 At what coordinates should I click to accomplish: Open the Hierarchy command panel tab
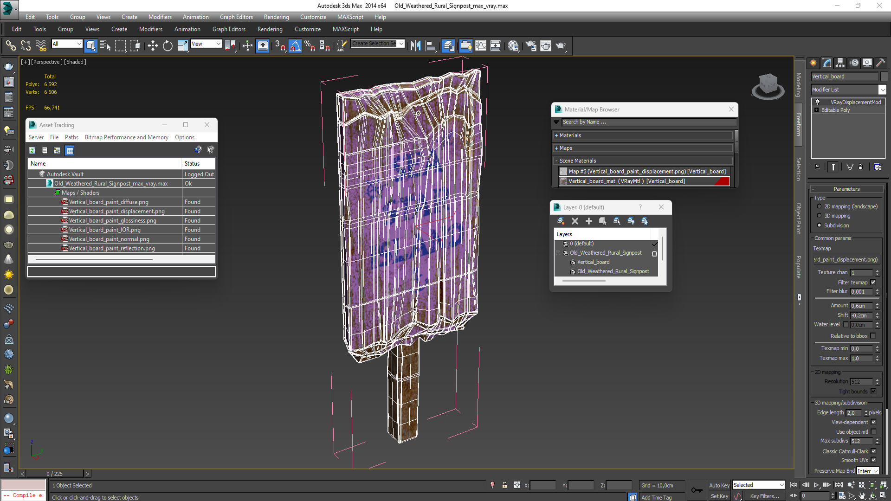point(840,63)
